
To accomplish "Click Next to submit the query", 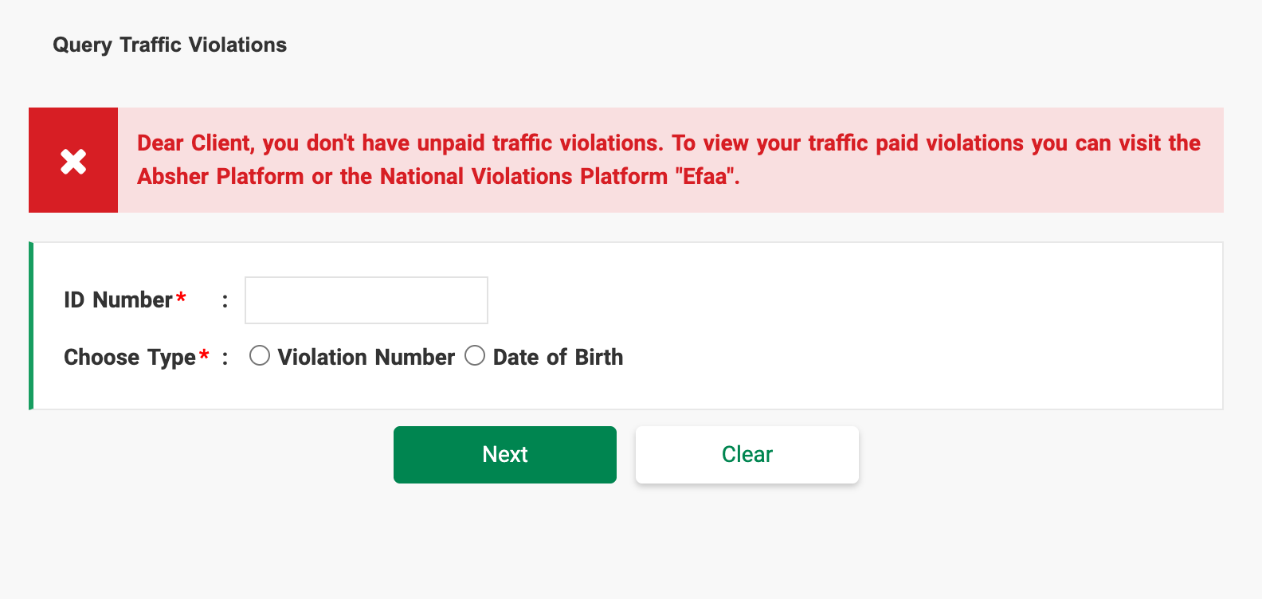I will coord(504,454).
